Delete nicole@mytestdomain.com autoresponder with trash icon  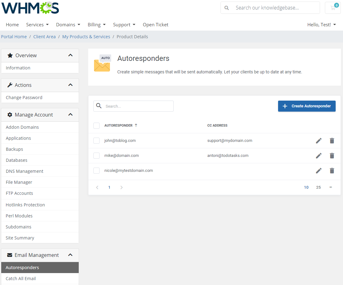point(332,171)
